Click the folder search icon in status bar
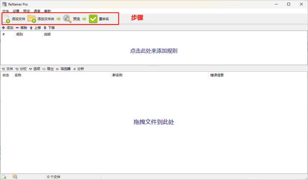Screen dimensions: 308x180 [x=15, y=177]
